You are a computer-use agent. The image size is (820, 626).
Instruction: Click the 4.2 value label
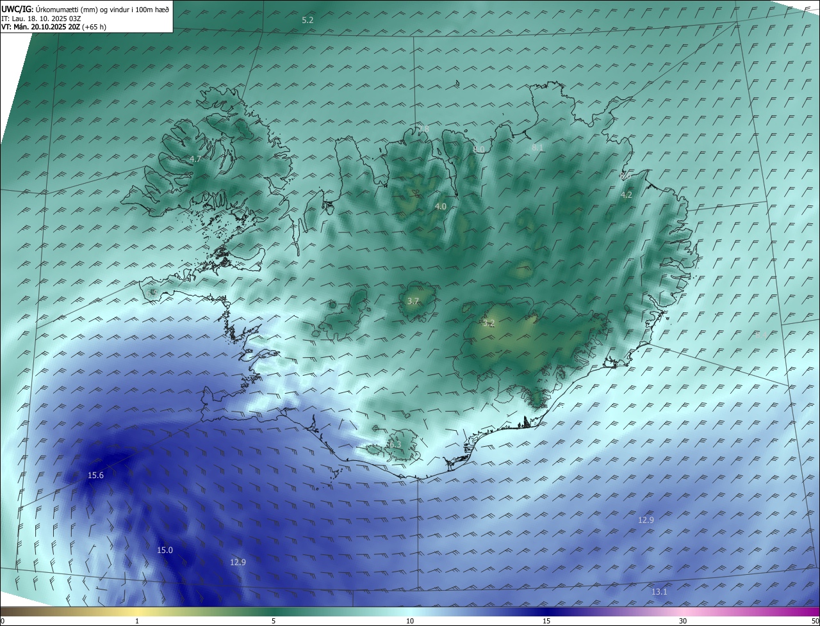point(627,195)
